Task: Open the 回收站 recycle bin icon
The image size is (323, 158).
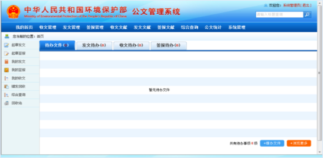Action: pos(6,103)
